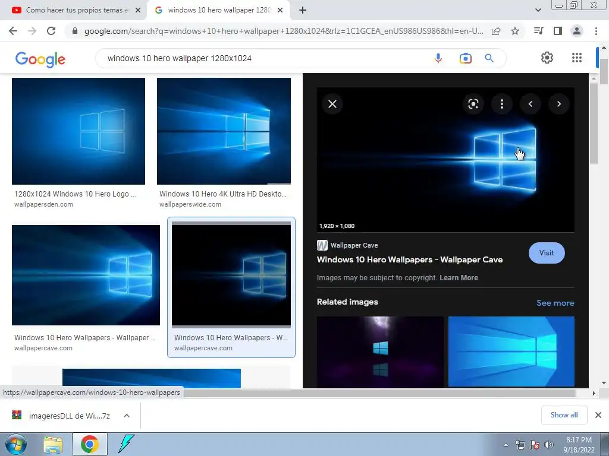Search by image camera icon
The image size is (609, 456).
tap(465, 58)
